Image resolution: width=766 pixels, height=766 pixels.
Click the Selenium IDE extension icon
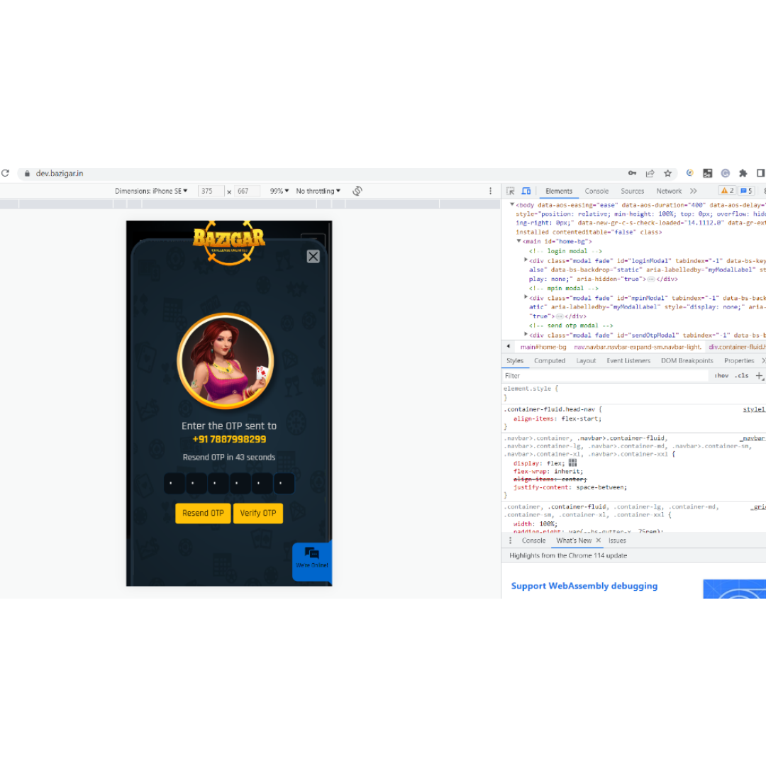707,173
